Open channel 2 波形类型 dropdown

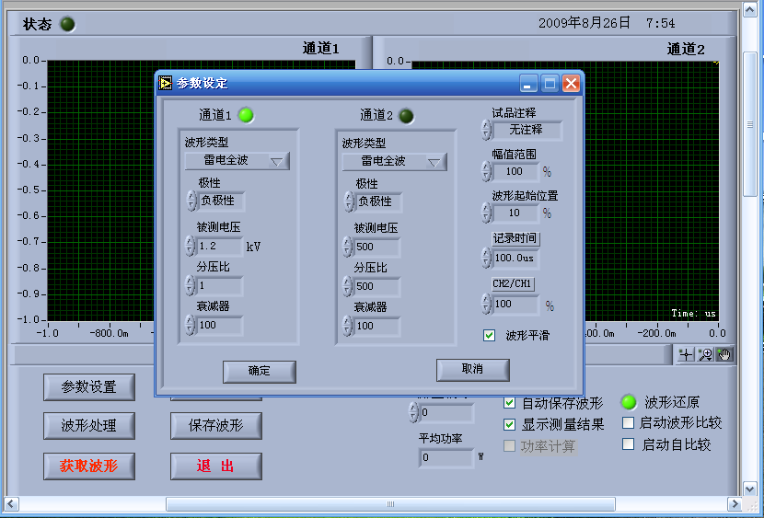(x=395, y=162)
